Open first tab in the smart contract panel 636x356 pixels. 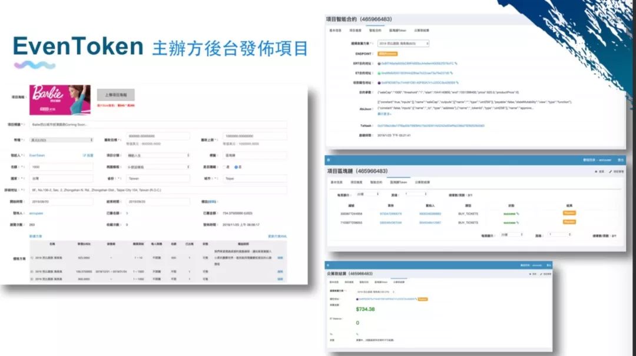pyautogui.click(x=336, y=31)
